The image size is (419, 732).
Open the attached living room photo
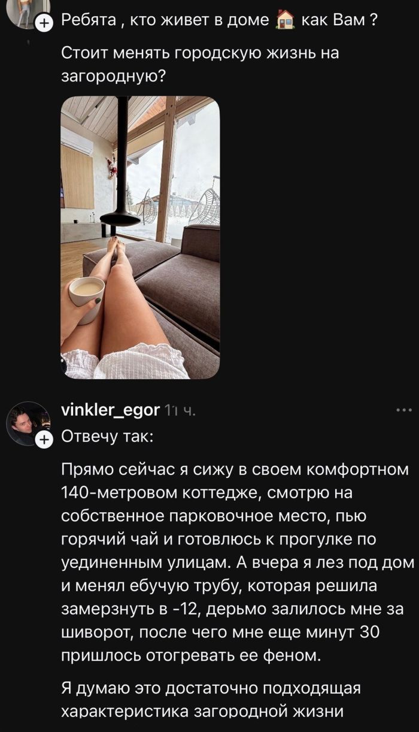click(x=140, y=237)
